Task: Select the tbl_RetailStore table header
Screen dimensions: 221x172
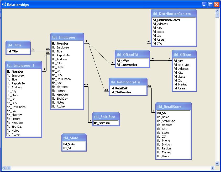Action: (x=173, y=107)
